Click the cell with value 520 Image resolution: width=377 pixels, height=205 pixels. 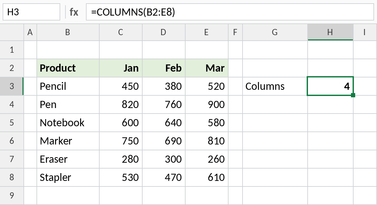tap(206, 86)
